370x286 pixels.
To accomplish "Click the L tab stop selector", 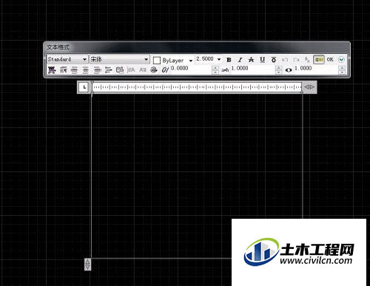I will 84,87.
